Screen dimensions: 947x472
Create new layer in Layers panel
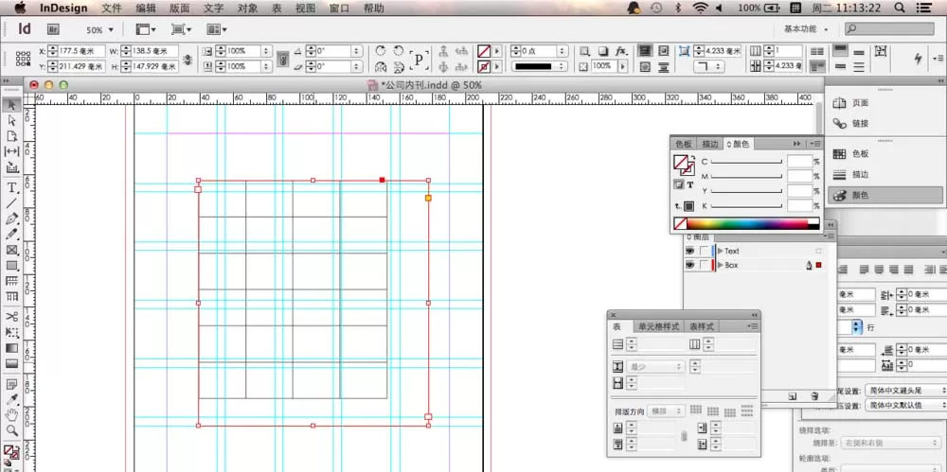tap(793, 396)
